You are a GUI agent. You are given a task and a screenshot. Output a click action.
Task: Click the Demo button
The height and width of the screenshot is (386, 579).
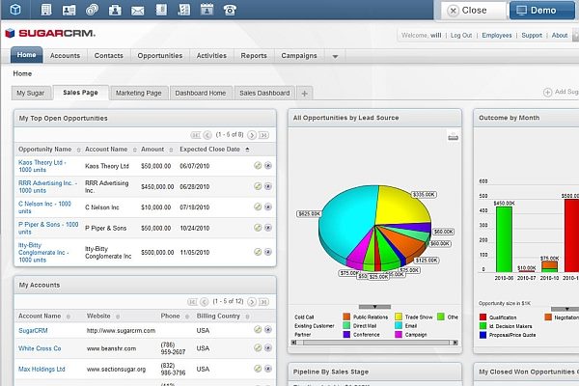[542, 11]
